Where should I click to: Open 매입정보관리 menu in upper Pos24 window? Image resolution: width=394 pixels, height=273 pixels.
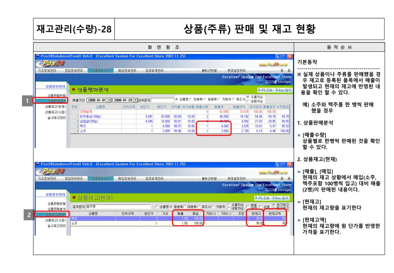127,71
